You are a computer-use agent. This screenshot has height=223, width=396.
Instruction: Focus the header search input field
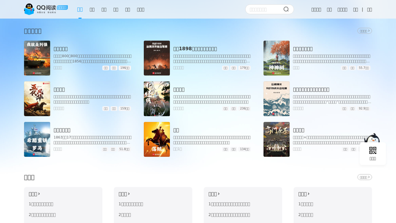[265, 9]
